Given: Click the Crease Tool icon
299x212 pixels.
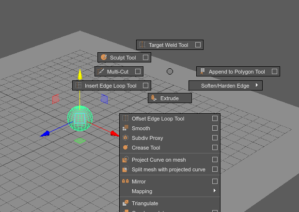Looking at the screenshot, I should click(x=126, y=148).
